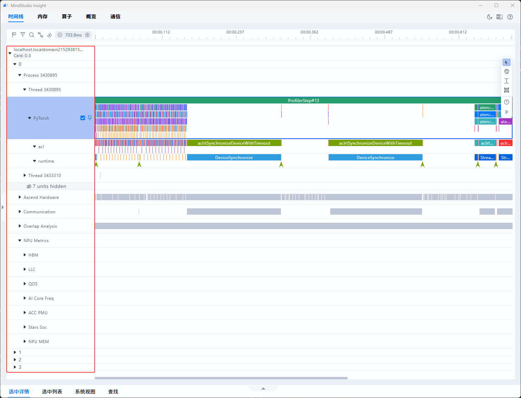Click the 'Strea...' runtime slice
The width and height of the screenshot is (521, 398).
(x=487, y=157)
